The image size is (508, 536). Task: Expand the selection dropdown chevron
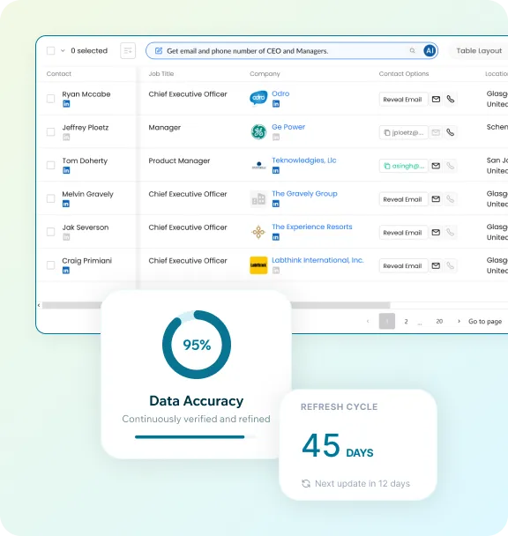coord(63,50)
